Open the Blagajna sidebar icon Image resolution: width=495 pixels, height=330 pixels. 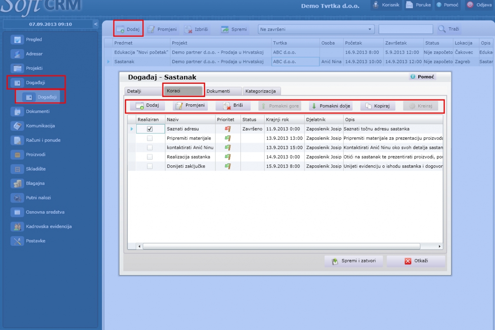pos(17,184)
